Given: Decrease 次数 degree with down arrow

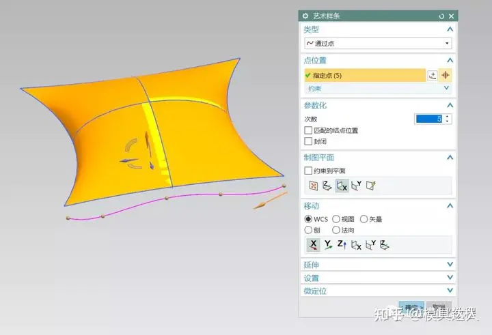Looking at the screenshot, I should point(448,121).
